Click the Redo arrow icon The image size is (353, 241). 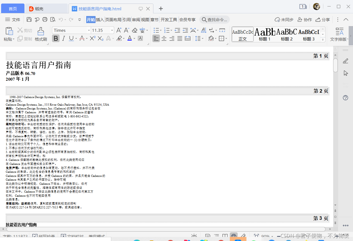point(71,20)
